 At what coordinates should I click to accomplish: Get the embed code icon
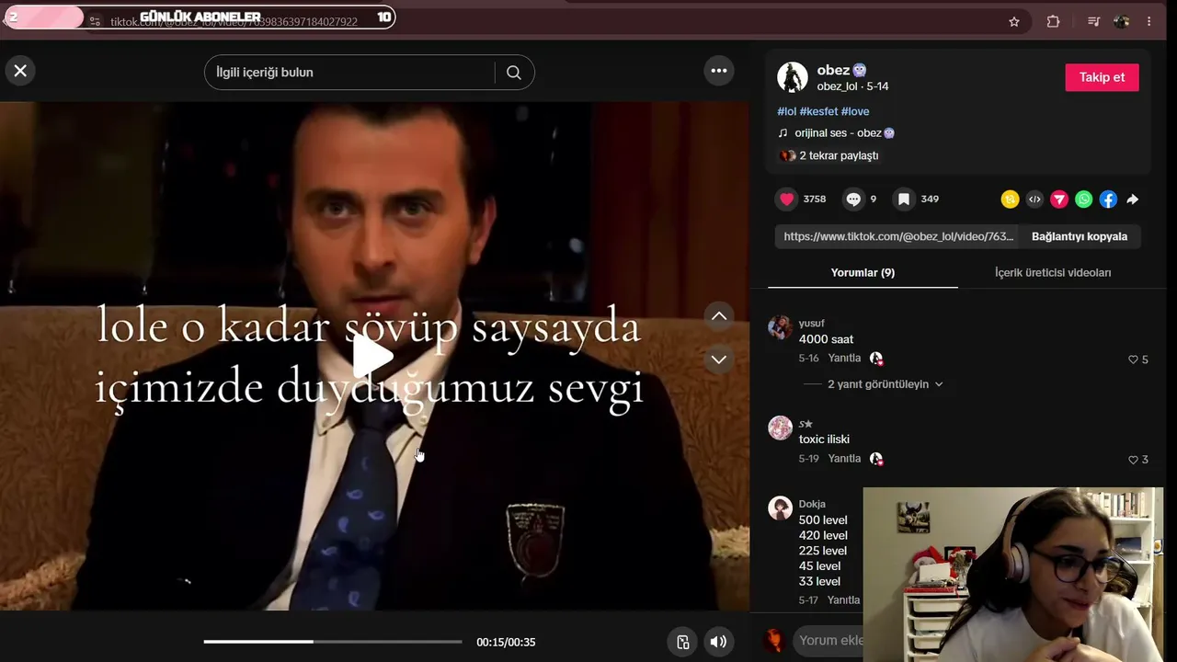tap(1034, 200)
